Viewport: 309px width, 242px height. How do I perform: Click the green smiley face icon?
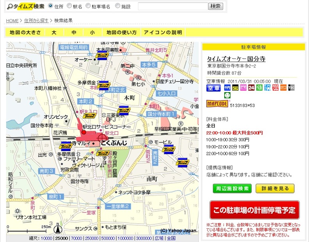(227, 96)
